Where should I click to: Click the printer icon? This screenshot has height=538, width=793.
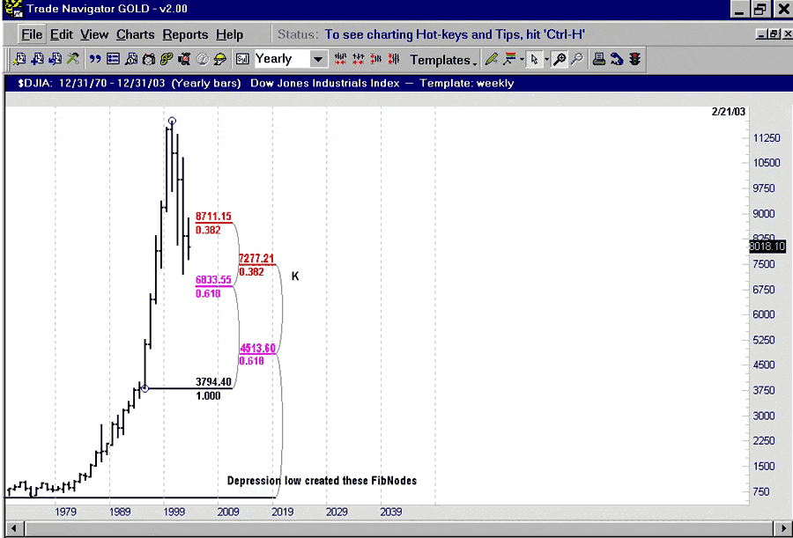click(x=598, y=60)
